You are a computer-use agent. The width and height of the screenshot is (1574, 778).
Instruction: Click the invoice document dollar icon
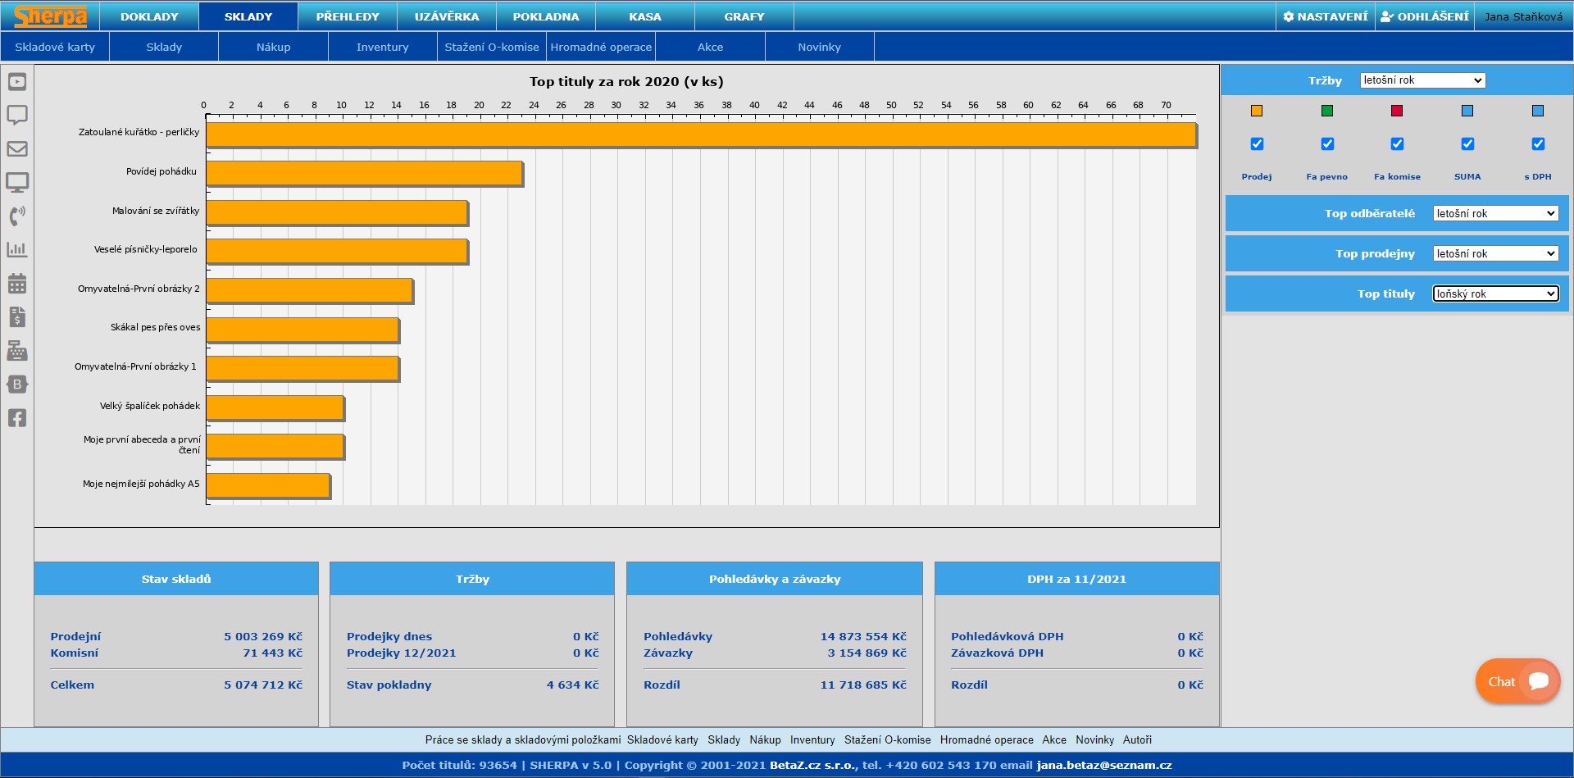click(17, 317)
